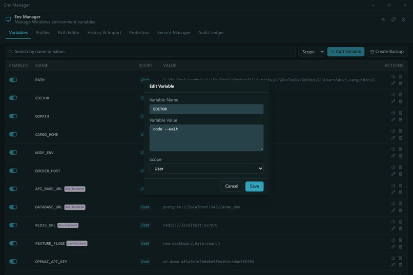Click the dev-backend tag on REDIS_URL

click(x=68, y=225)
